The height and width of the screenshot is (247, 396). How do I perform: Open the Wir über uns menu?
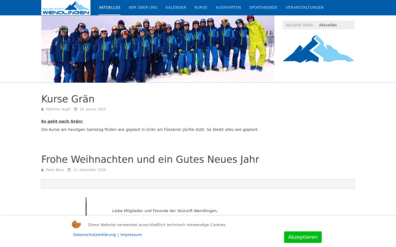(143, 7)
